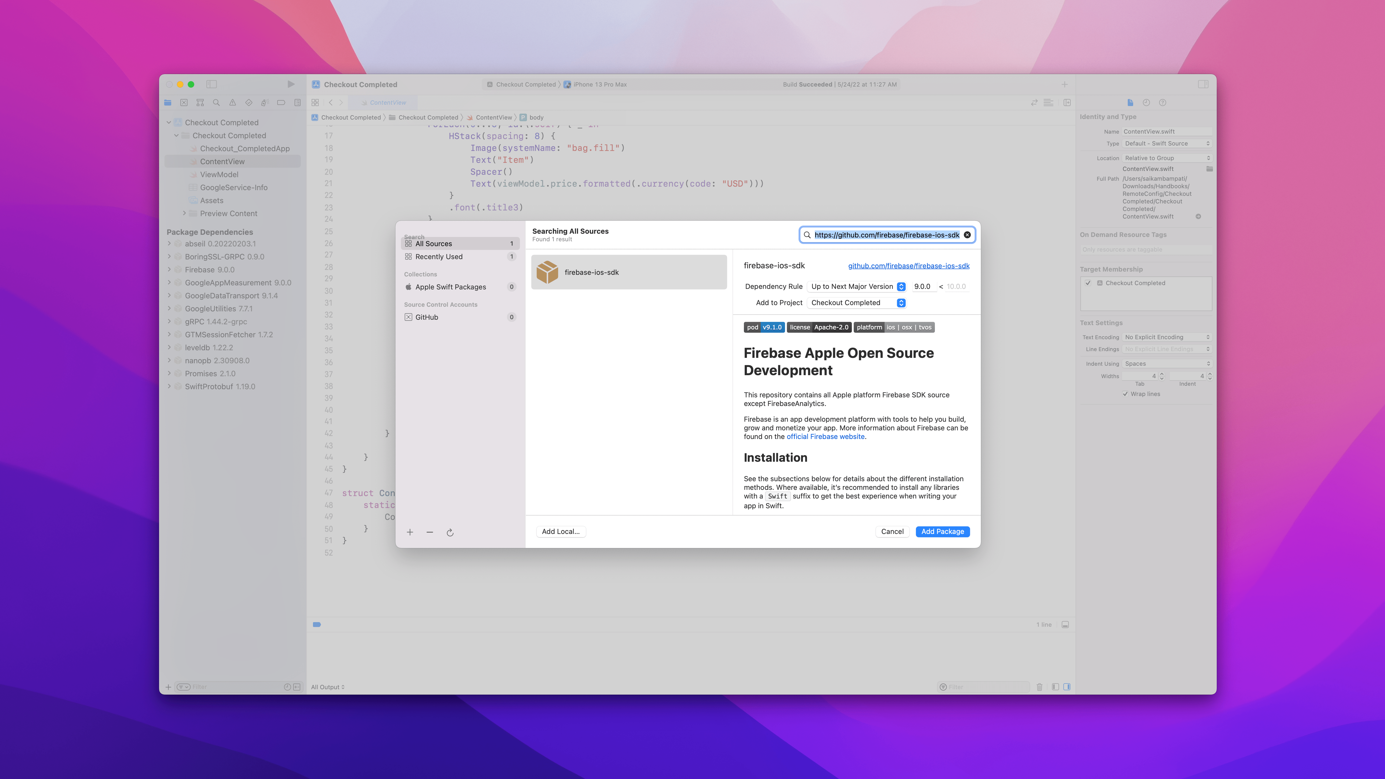Select GoogleService-Info file in navigator
Screen dimensions: 1385x779
(x=233, y=188)
